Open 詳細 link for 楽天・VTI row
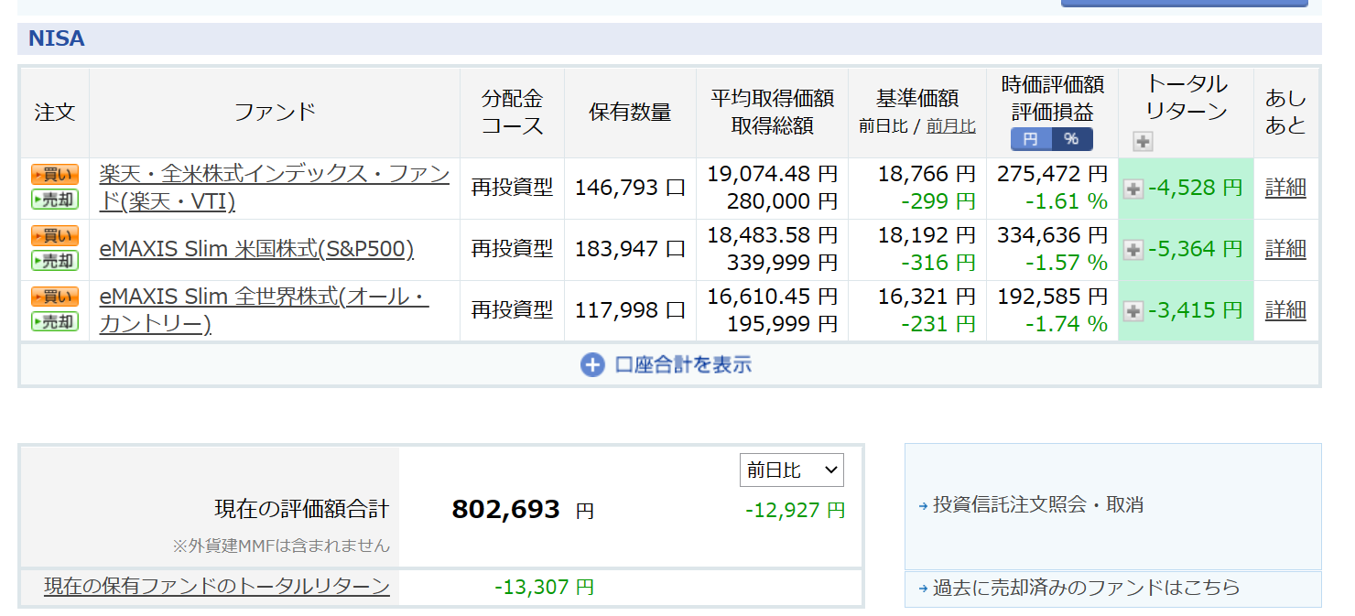 pos(1285,188)
